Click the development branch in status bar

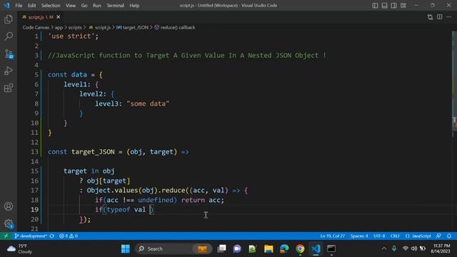point(31,236)
